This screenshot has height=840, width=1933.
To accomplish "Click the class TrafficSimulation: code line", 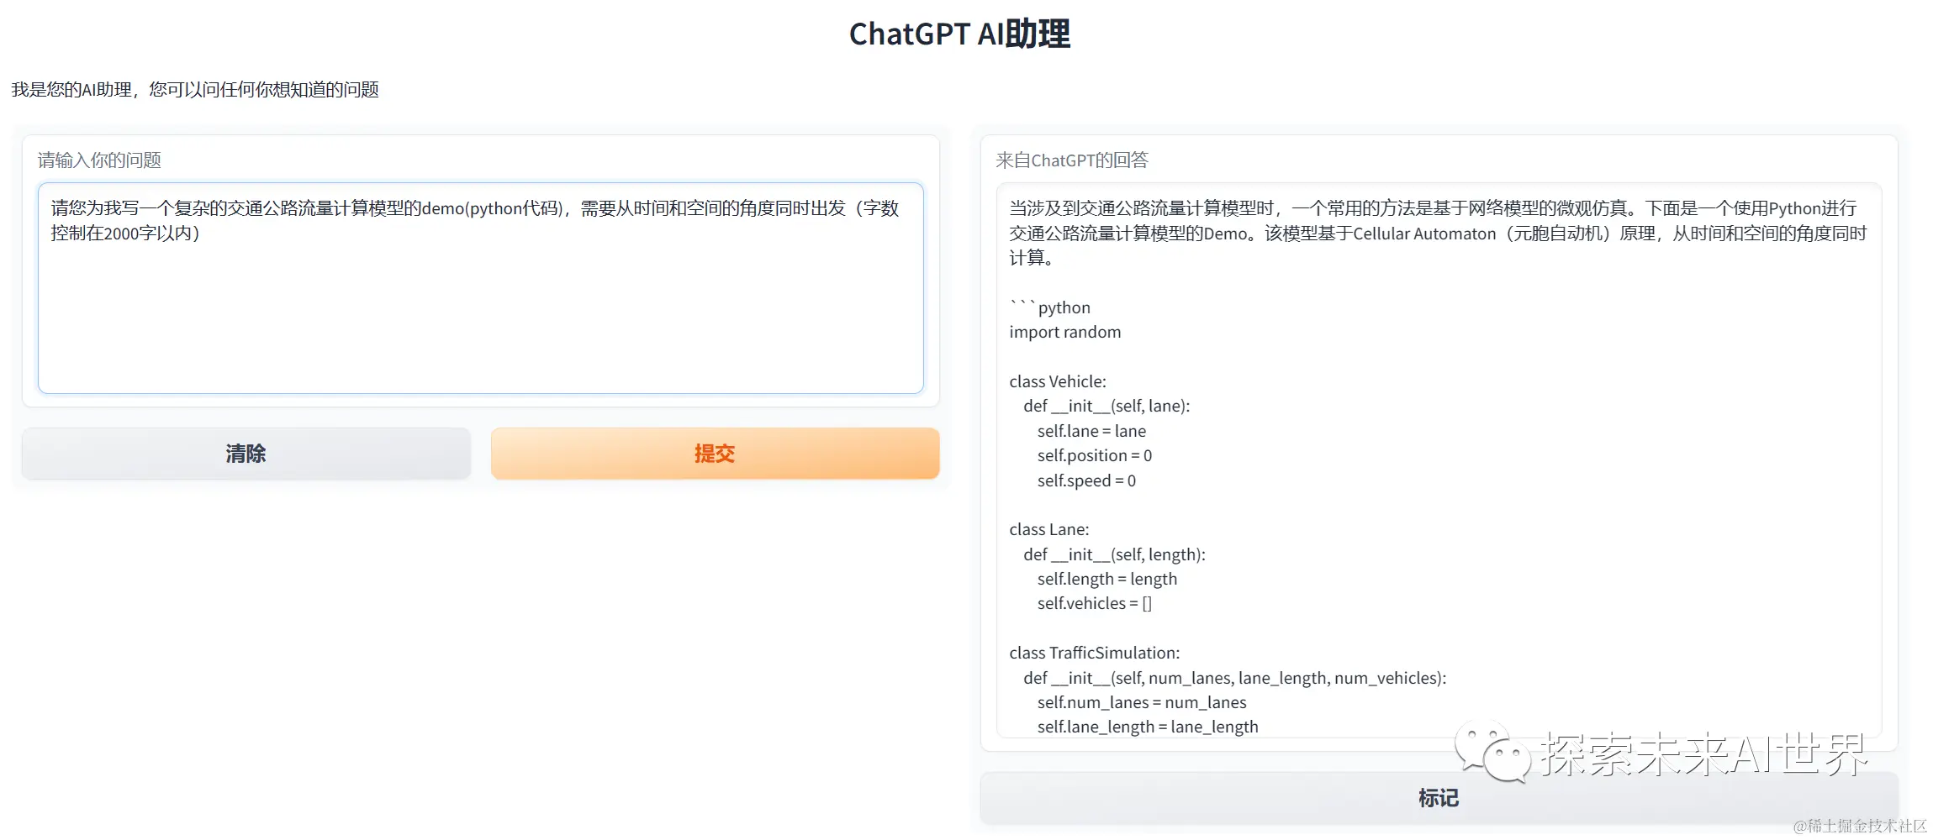I will coord(1095,653).
